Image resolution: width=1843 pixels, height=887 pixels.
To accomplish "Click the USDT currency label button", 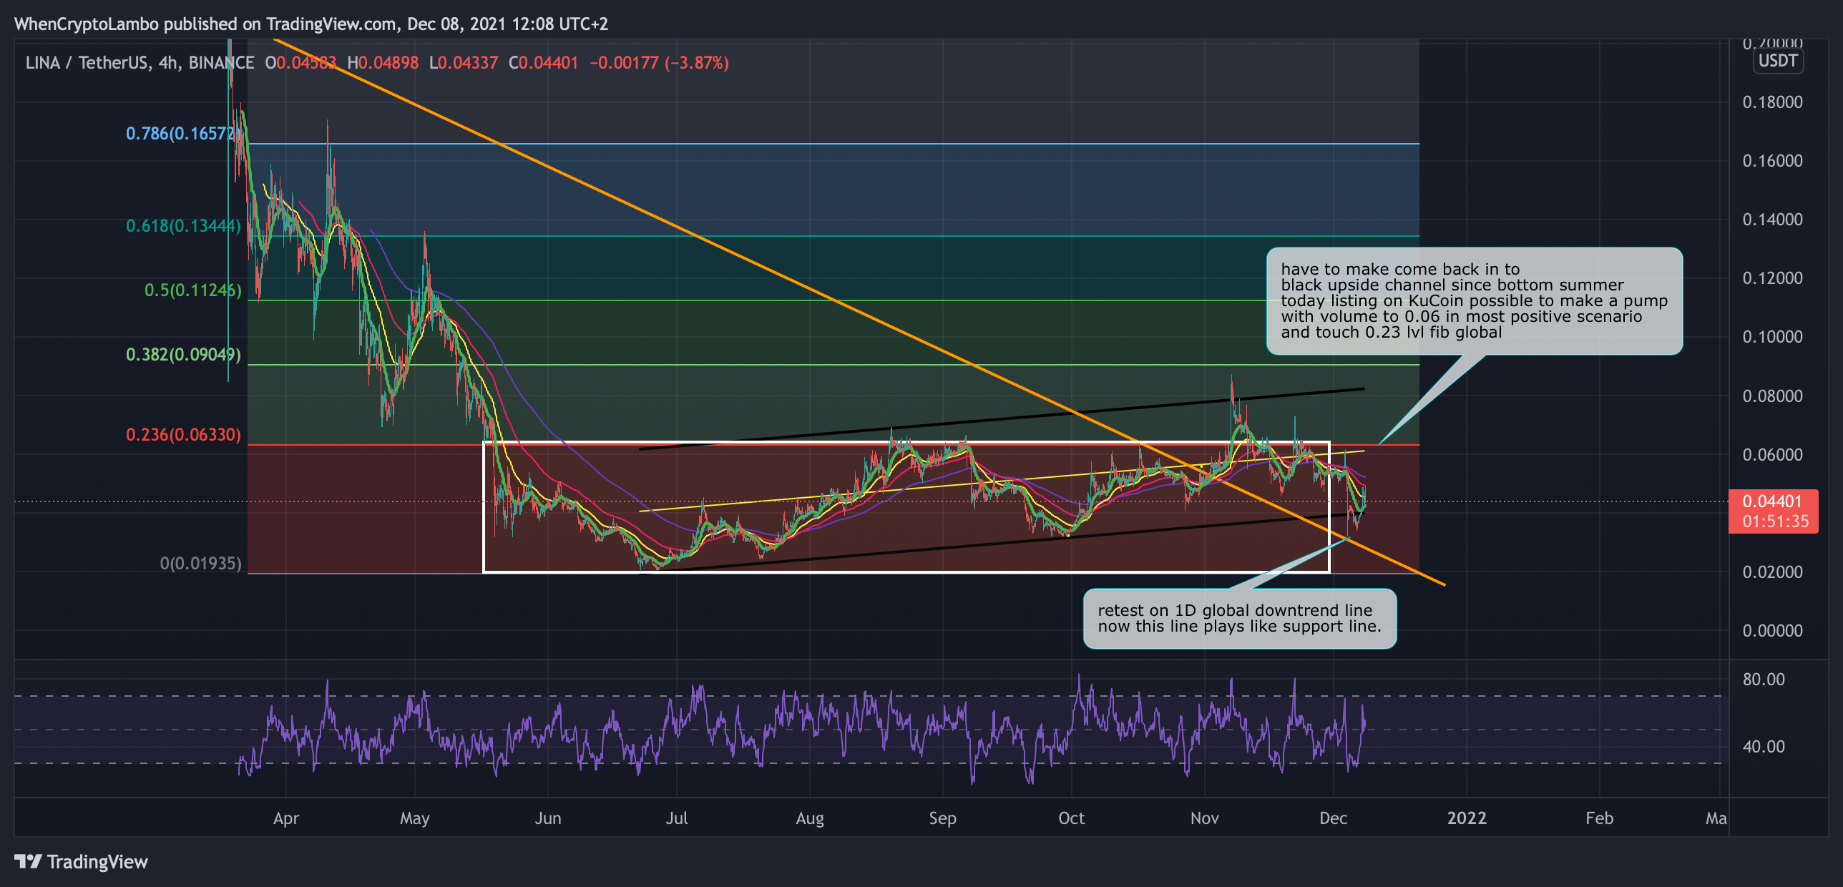I will 1778,61.
